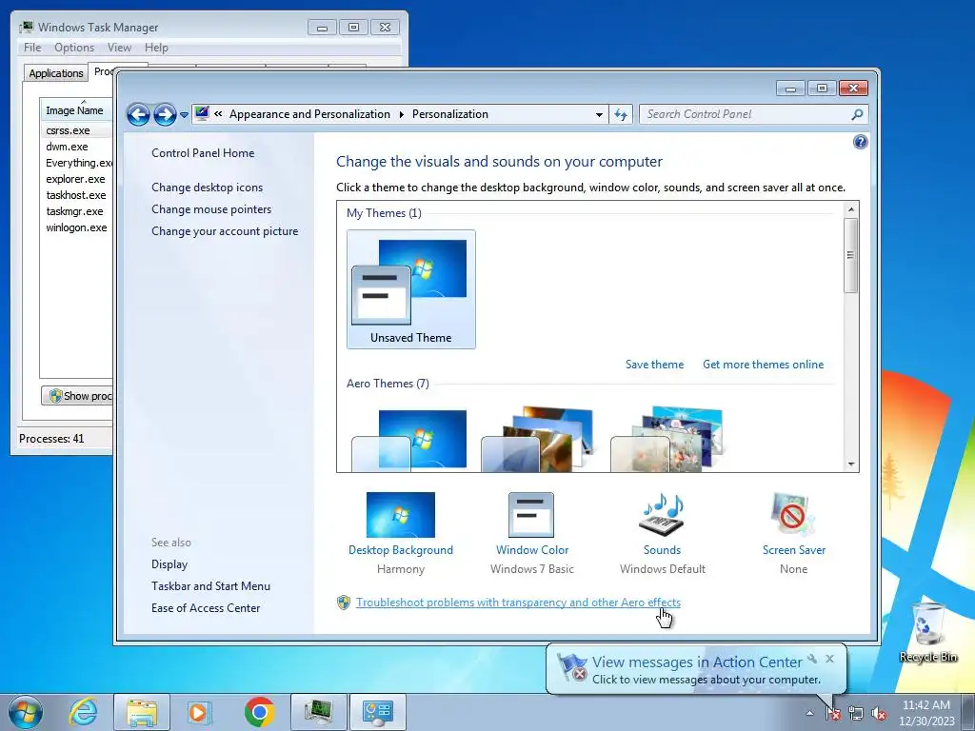Open Sounds settings icon

pos(662,515)
